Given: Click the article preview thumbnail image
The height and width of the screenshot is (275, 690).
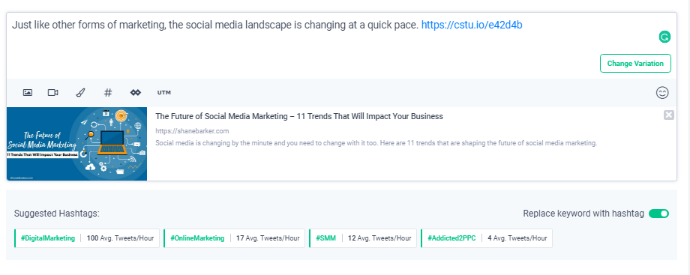Looking at the screenshot, I should point(76,143).
